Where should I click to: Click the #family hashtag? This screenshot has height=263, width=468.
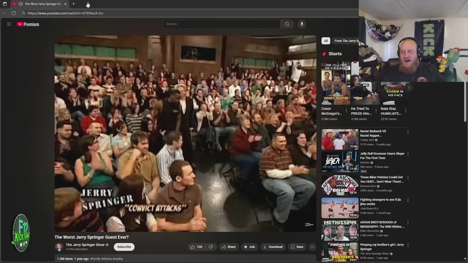(95, 259)
